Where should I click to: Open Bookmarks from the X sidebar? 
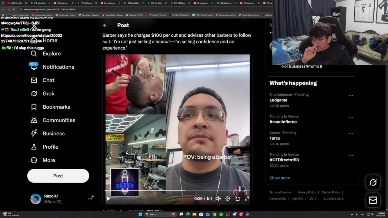50,107
